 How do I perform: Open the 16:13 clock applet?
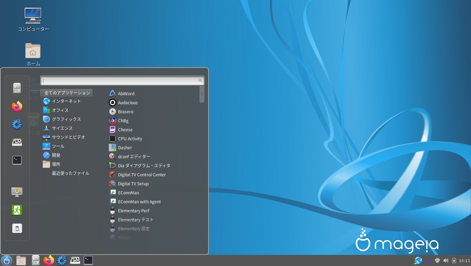point(464,260)
